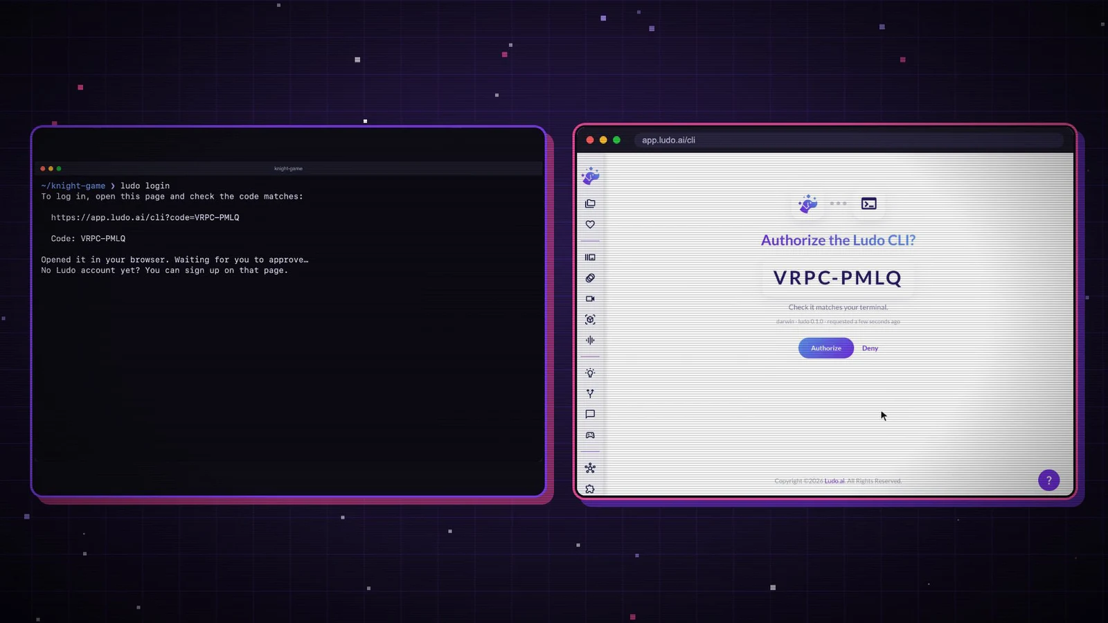Viewport: 1108px width, 623px height.
Task: Click 'Code: VRPC-PMLQ' line in terminal
Action: click(88, 239)
